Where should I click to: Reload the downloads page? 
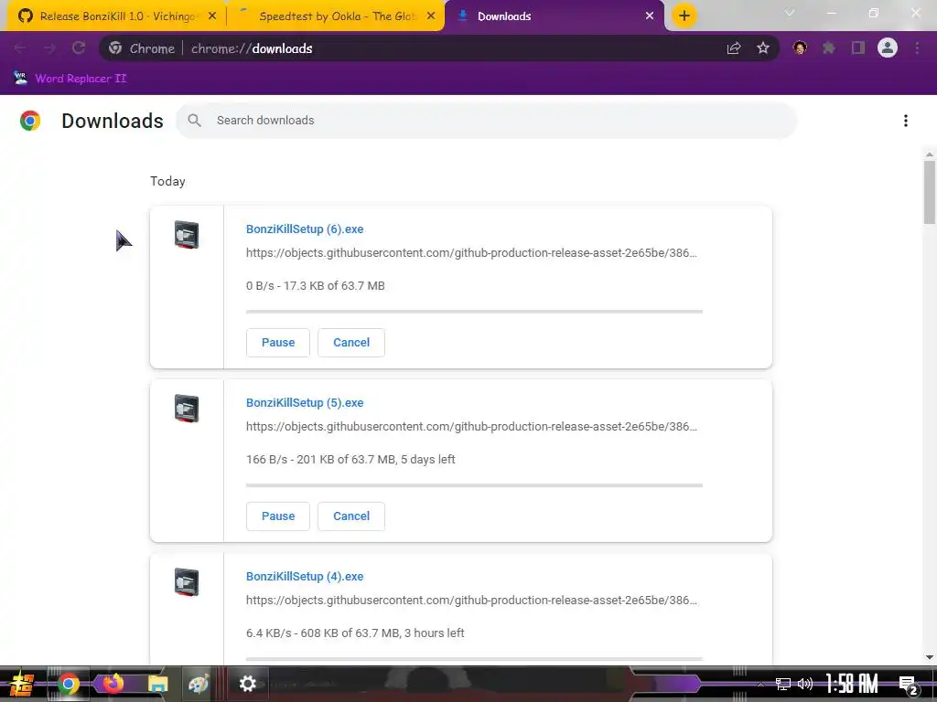tap(79, 48)
